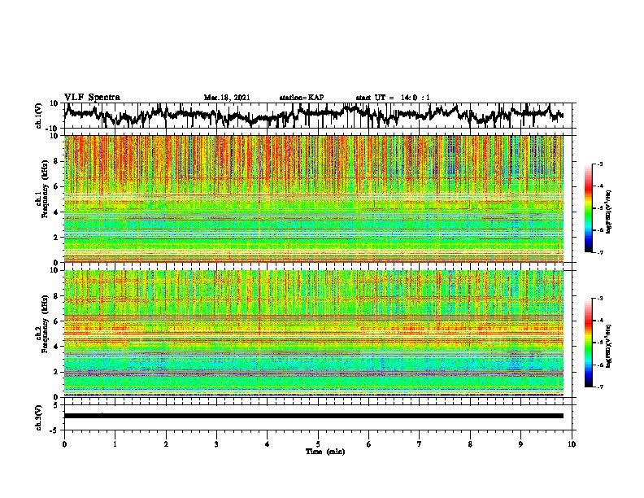
Task: Select the 'start UT = 14: 0 : 1' text
Action: pyautogui.click(x=393, y=98)
